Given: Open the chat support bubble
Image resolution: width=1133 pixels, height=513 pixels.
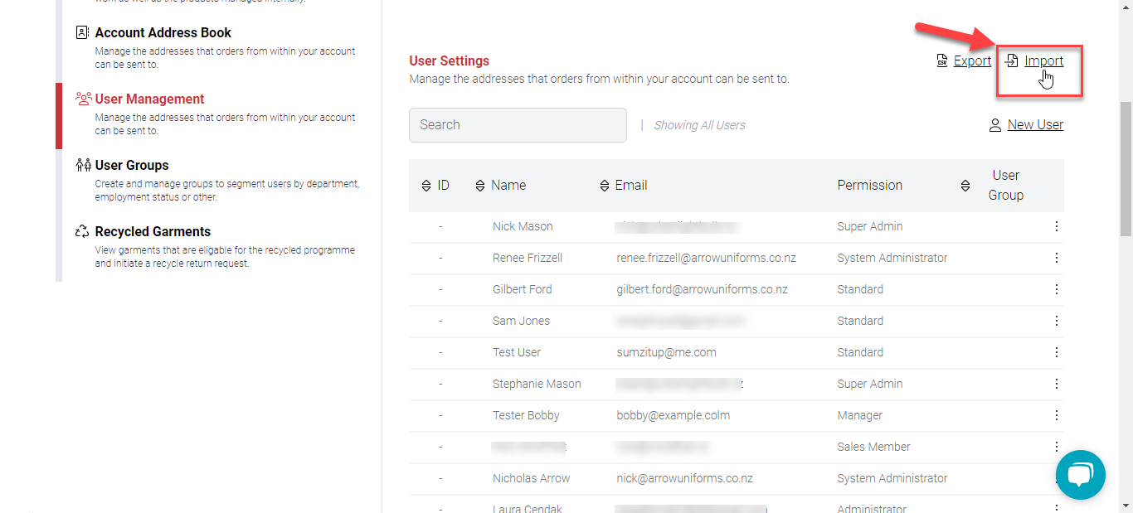Looking at the screenshot, I should (1080, 475).
